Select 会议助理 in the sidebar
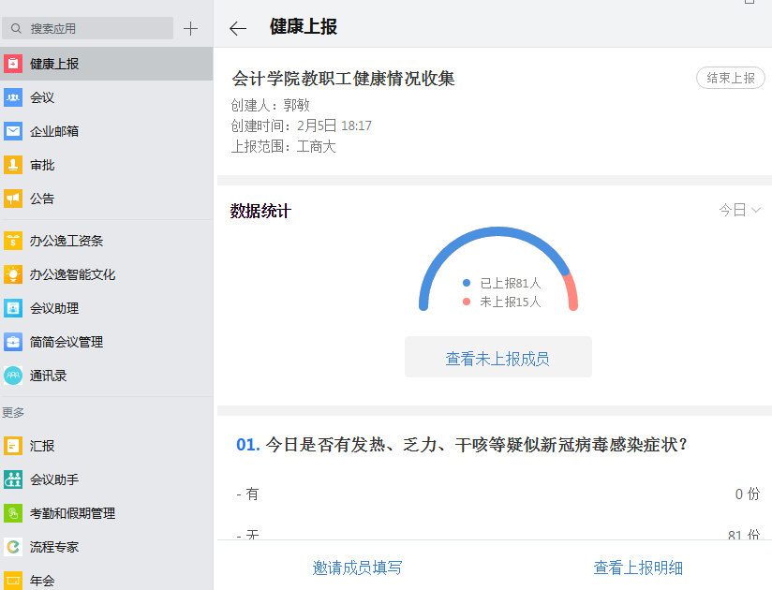 [x=54, y=308]
